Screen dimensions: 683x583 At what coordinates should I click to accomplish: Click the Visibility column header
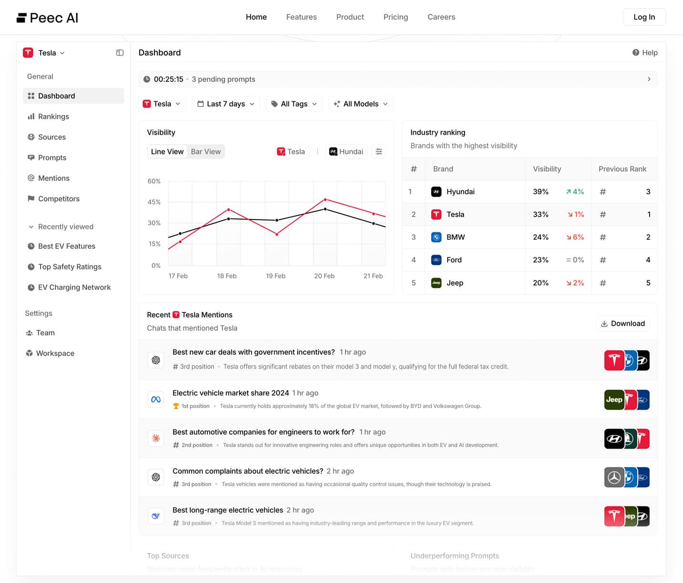pyautogui.click(x=547, y=169)
